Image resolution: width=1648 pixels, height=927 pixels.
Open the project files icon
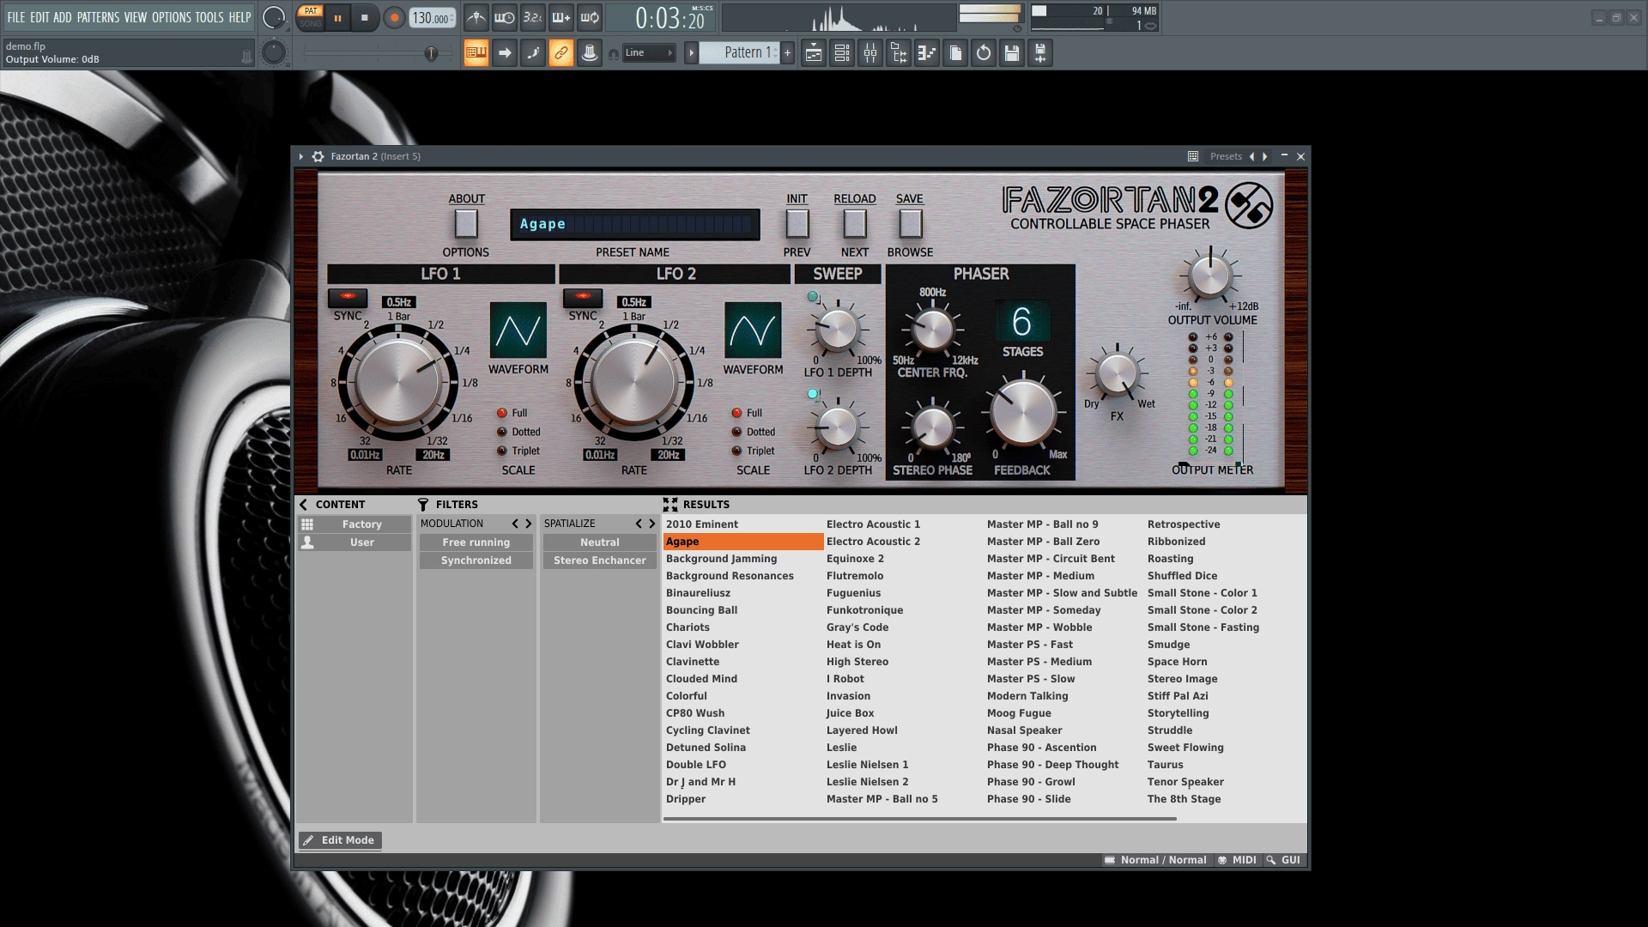pyautogui.click(x=955, y=53)
